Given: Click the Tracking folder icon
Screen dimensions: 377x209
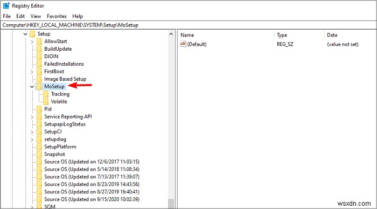Looking at the screenshot, I should pos(46,94).
